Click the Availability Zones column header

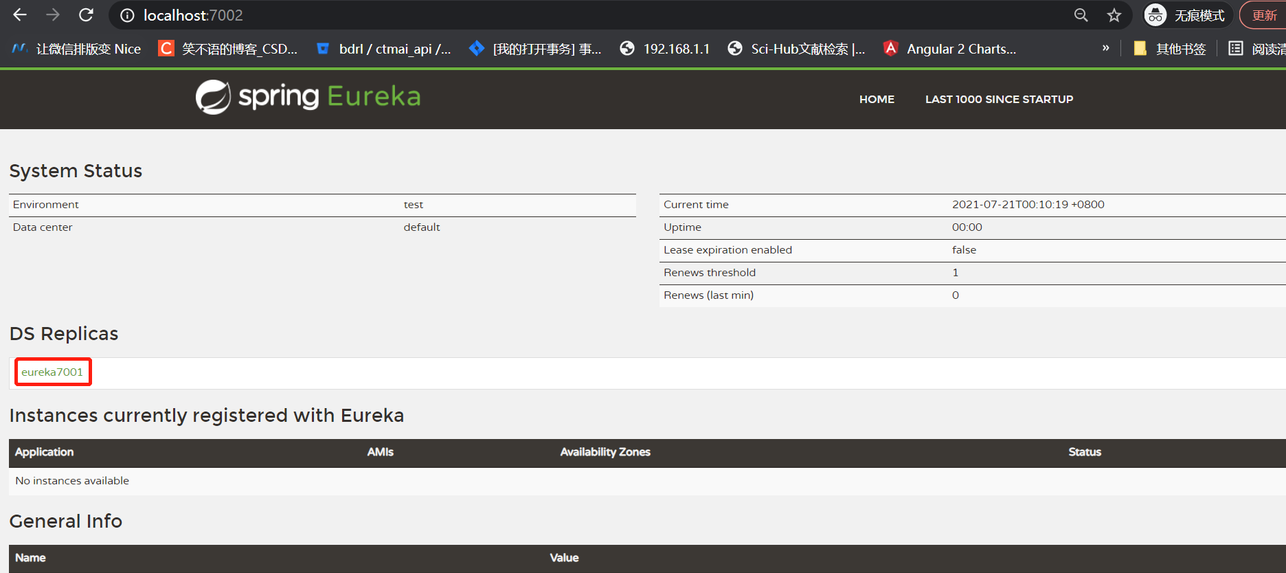605,452
